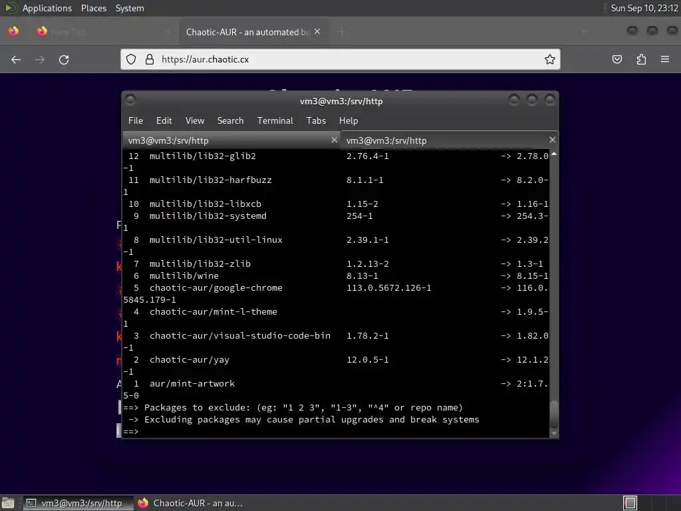Click show desktop icon in bottom panel

(8, 503)
